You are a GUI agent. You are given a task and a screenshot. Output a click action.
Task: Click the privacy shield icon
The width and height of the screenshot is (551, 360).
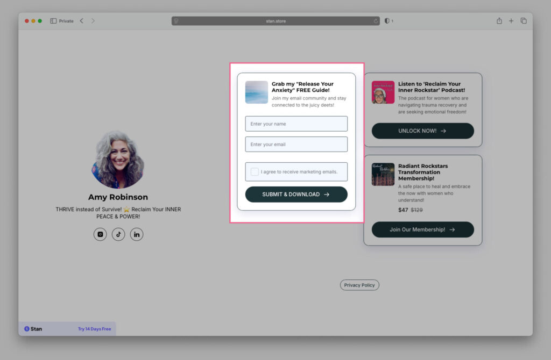pos(387,21)
